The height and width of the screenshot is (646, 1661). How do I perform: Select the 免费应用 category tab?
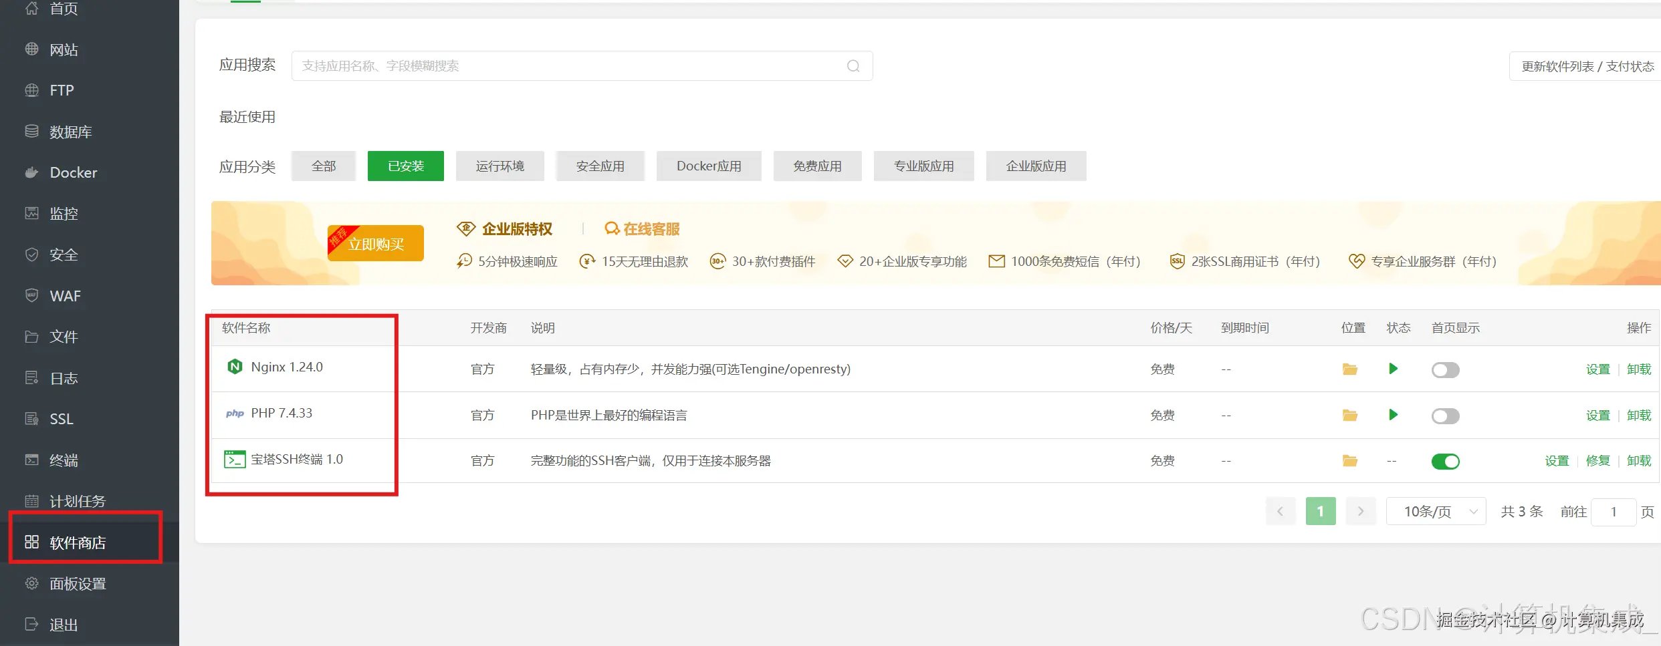pos(818,166)
